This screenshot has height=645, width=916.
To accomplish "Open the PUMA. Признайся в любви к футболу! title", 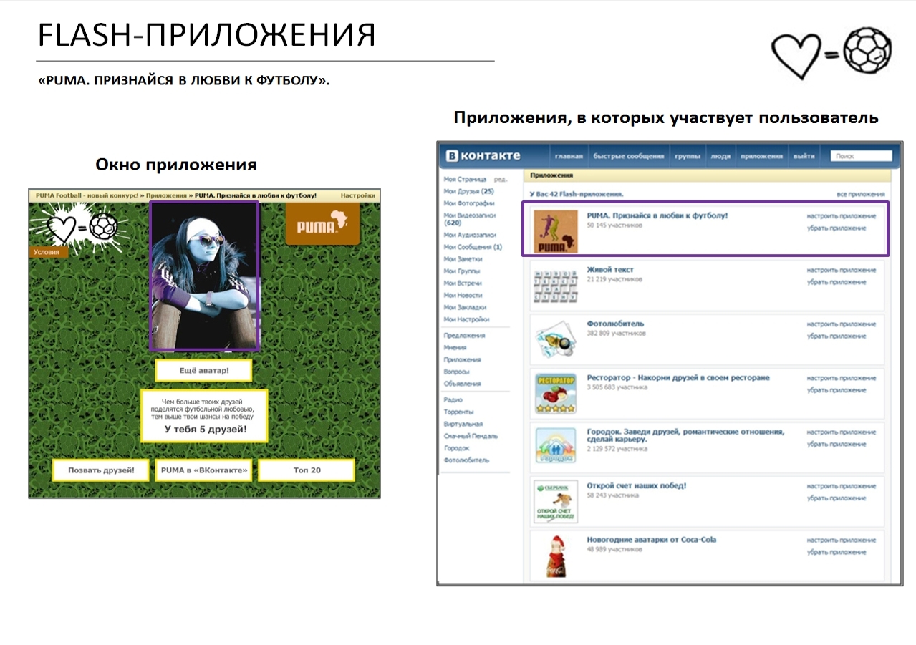I will pos(657,215).
